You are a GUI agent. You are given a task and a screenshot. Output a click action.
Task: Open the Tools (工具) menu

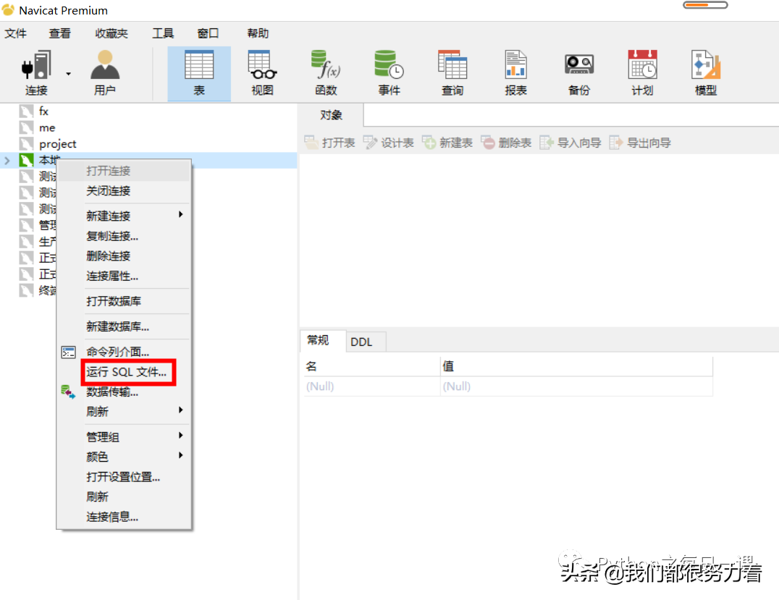[x=162, y=33]
